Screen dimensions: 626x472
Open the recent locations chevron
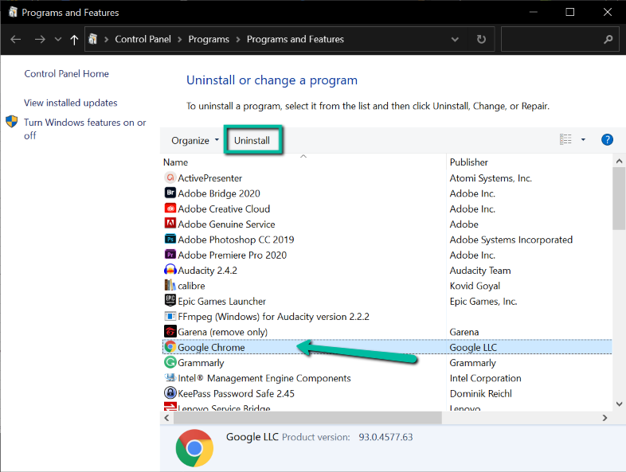[57, 39]
